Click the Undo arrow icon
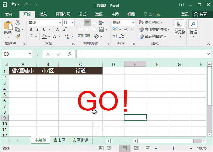The image size is (213, 152). click(x=14, y=5)
